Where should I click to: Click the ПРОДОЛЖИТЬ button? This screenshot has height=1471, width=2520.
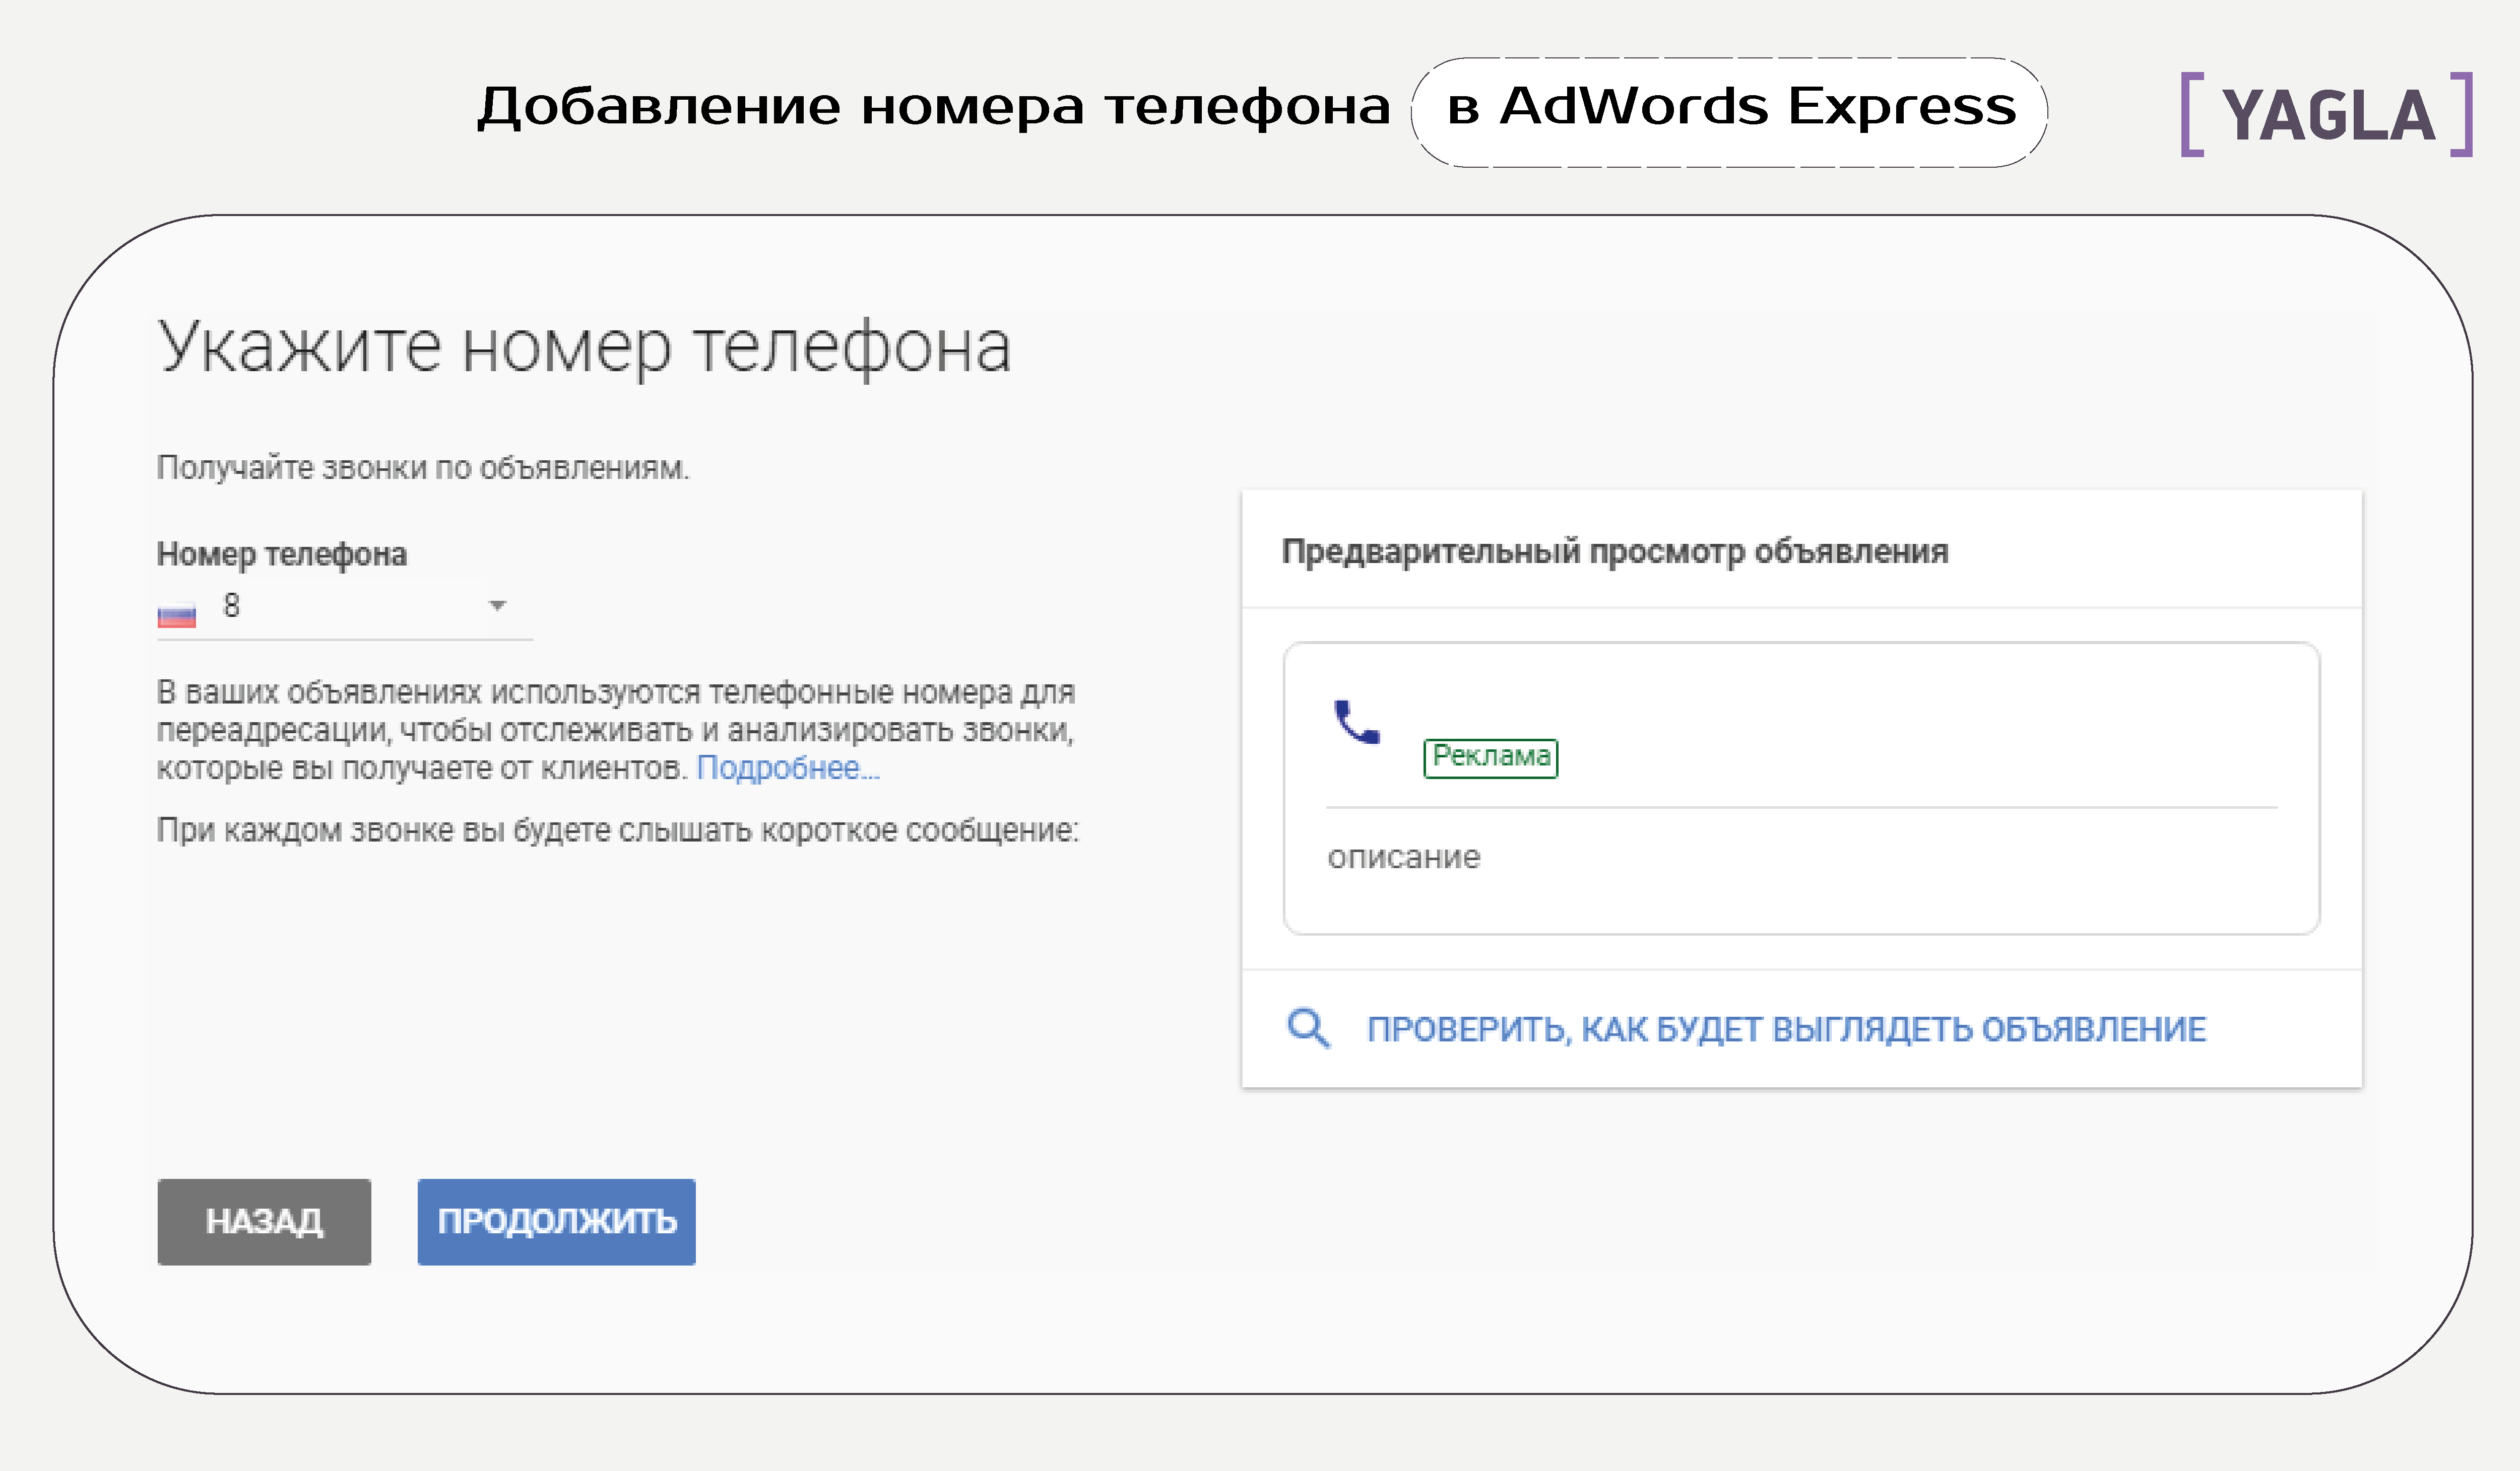(x=557, y=1221)
